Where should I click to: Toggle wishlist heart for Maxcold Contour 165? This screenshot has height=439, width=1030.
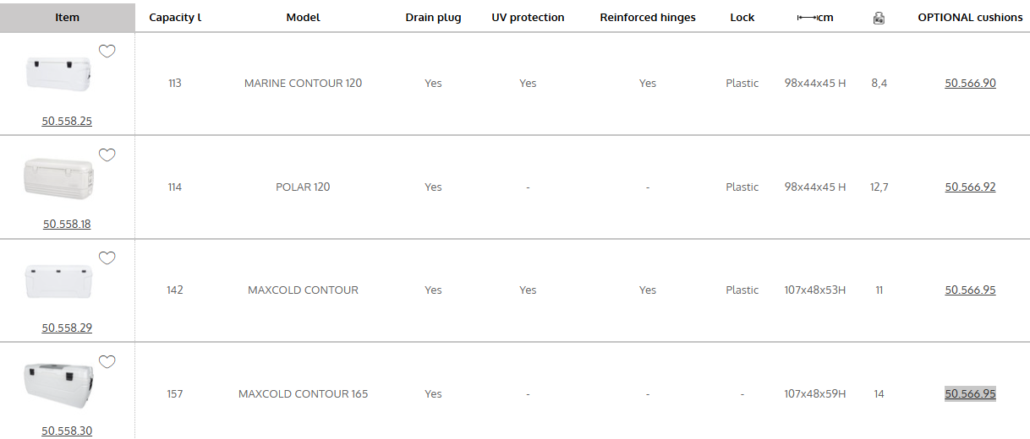pos(107,362)
